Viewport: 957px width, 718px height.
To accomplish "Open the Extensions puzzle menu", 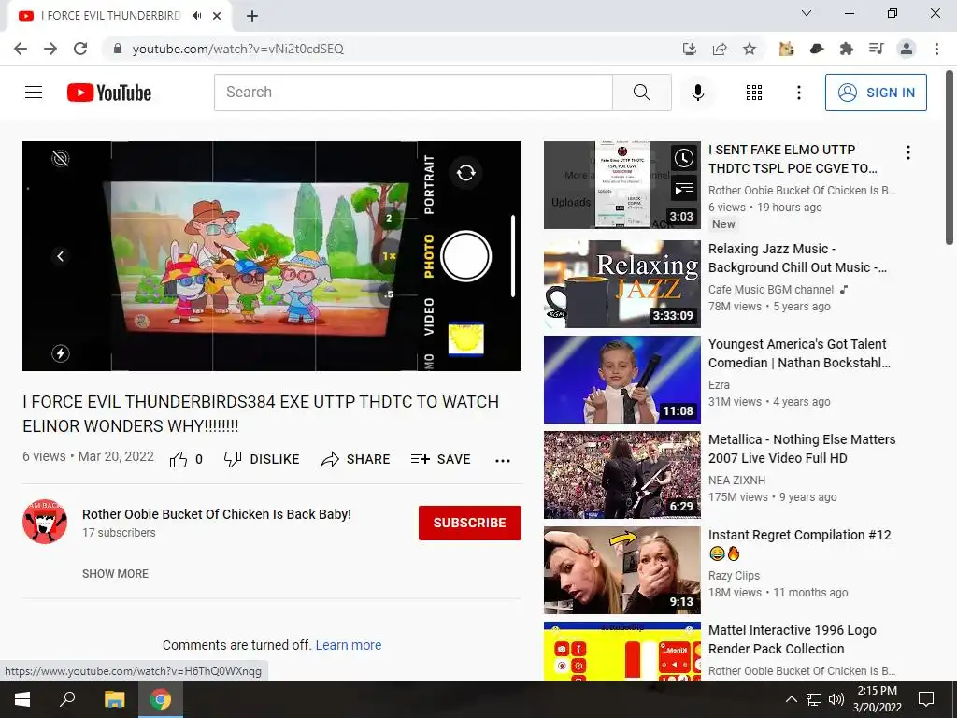I will point(847,49).
